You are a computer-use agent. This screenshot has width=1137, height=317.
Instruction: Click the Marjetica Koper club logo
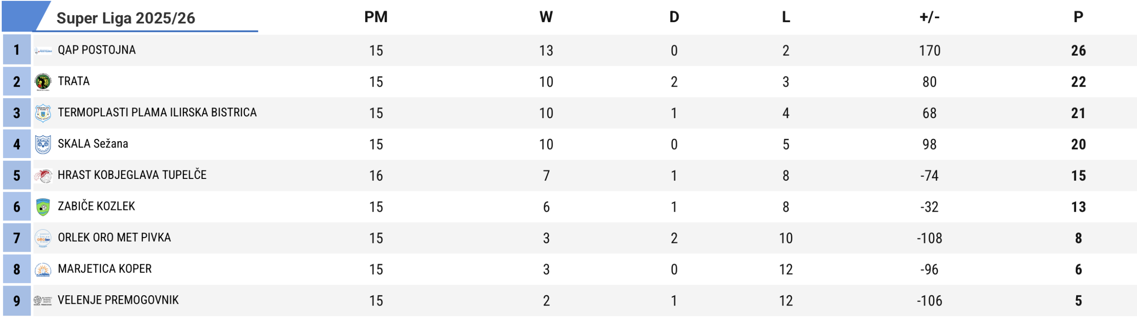click(43, 269)
